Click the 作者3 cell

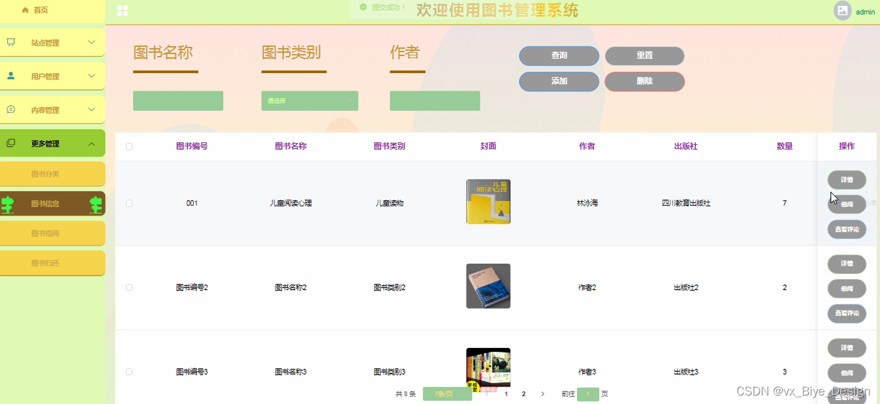[588, 372]
